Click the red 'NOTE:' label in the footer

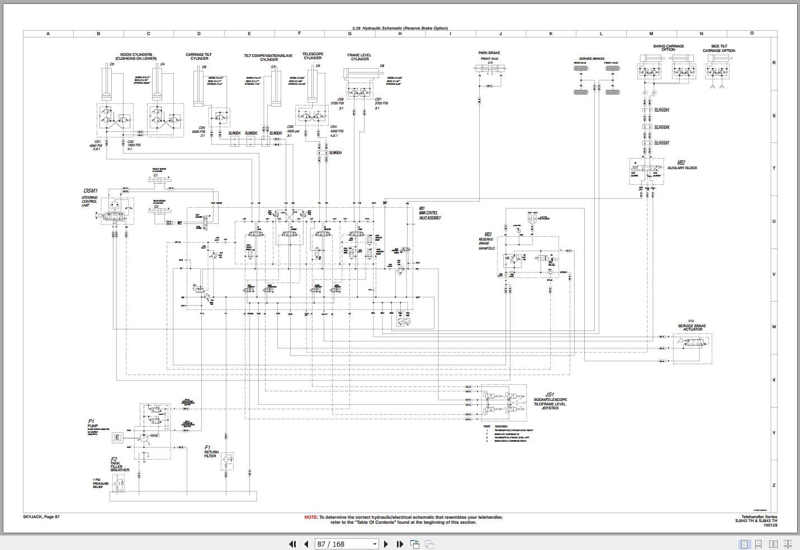point(311,518)
